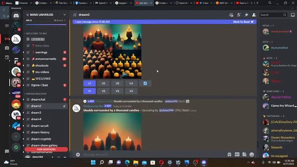Collapse WELCOME TO MU category

[x=36, y=33]
